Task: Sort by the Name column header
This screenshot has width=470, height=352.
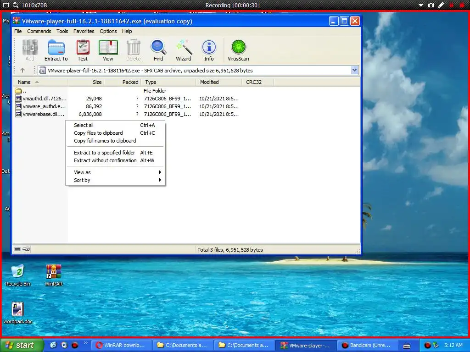Action: tap(39, 82)
